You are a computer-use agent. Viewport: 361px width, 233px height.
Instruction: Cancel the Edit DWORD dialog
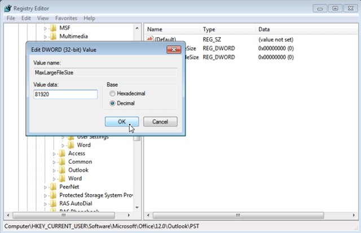pos(160,121)
